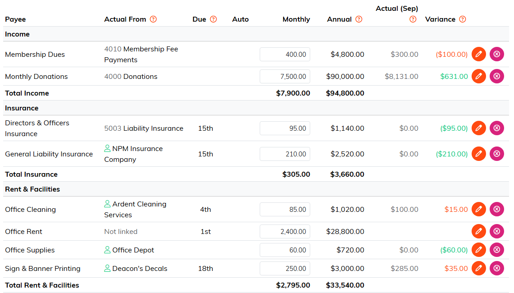Focus Directors & Officers 95.00 field
Screen dimensions: 514x293
click(285, 128)
